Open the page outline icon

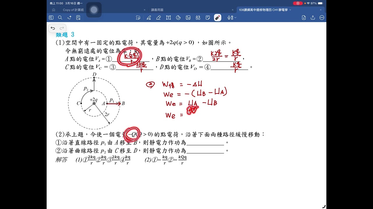pyautogui.click(x=78, y=18)
